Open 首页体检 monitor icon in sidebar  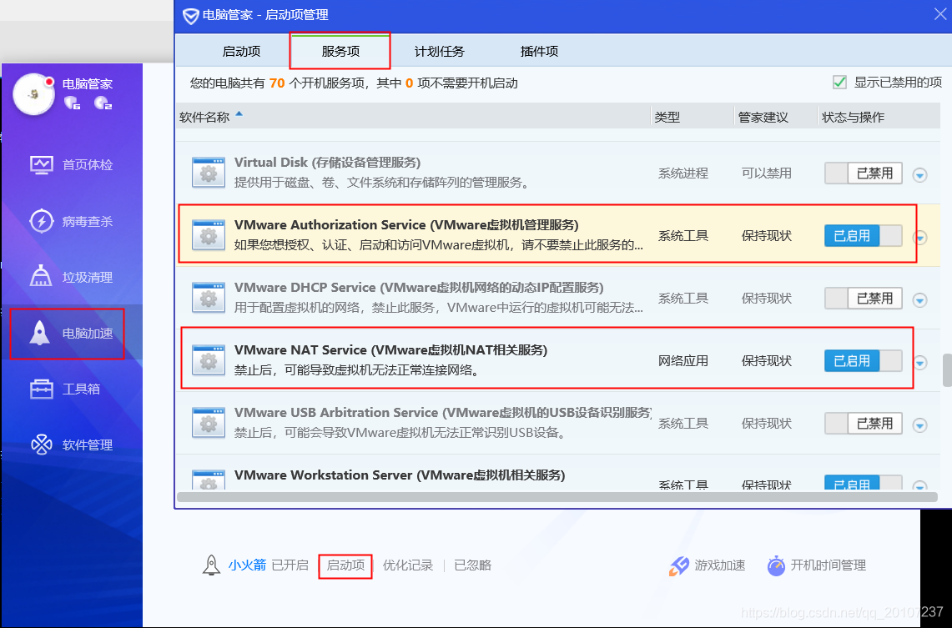(x=41, y=164)
